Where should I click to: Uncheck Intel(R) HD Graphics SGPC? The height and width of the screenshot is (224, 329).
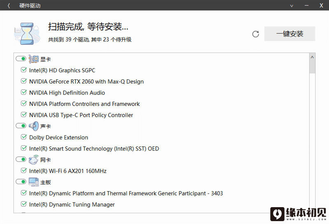[24, 70]
